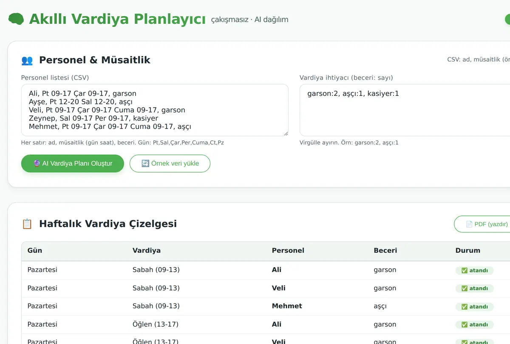
Task: Select Ali in the Sabah (09-13) row
Action: coord(277,270)
